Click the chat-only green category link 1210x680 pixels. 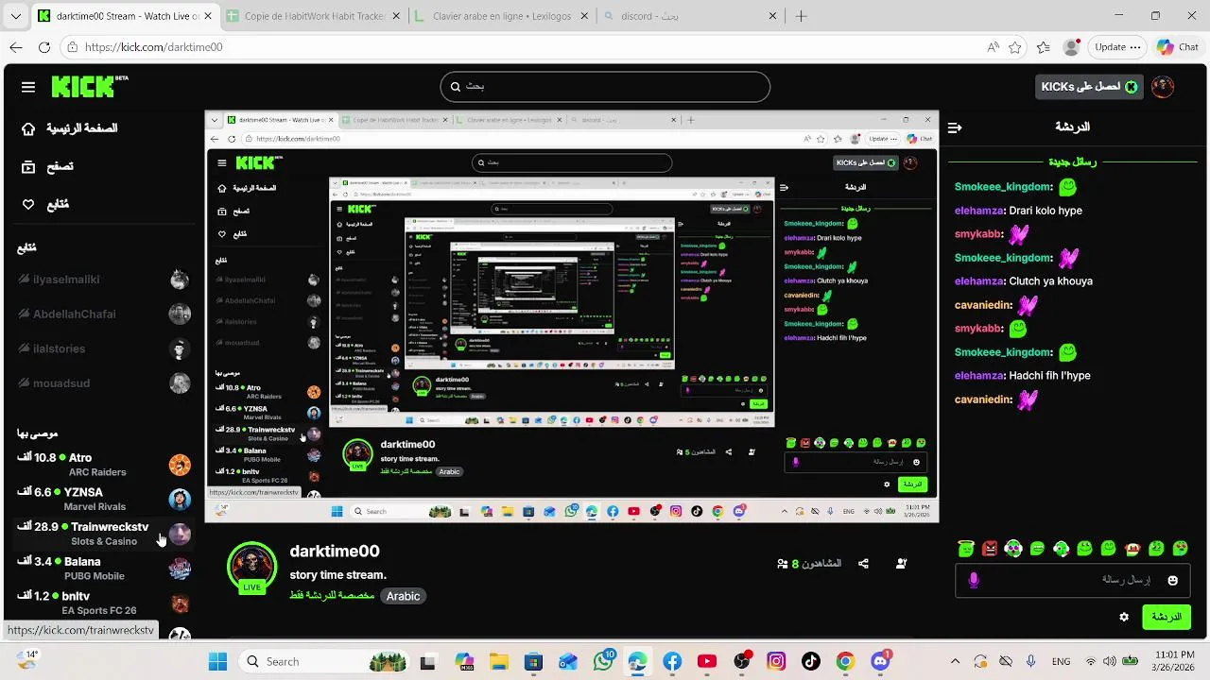331,596
